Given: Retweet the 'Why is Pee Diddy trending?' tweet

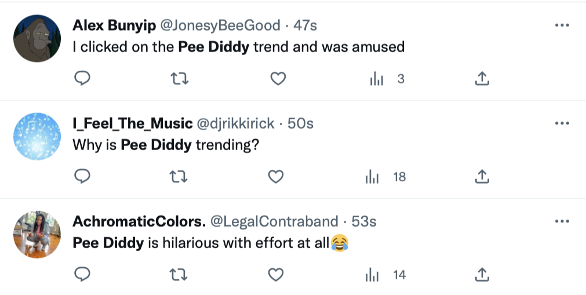Looking at the screenshot, I should (x=181, y=176).
